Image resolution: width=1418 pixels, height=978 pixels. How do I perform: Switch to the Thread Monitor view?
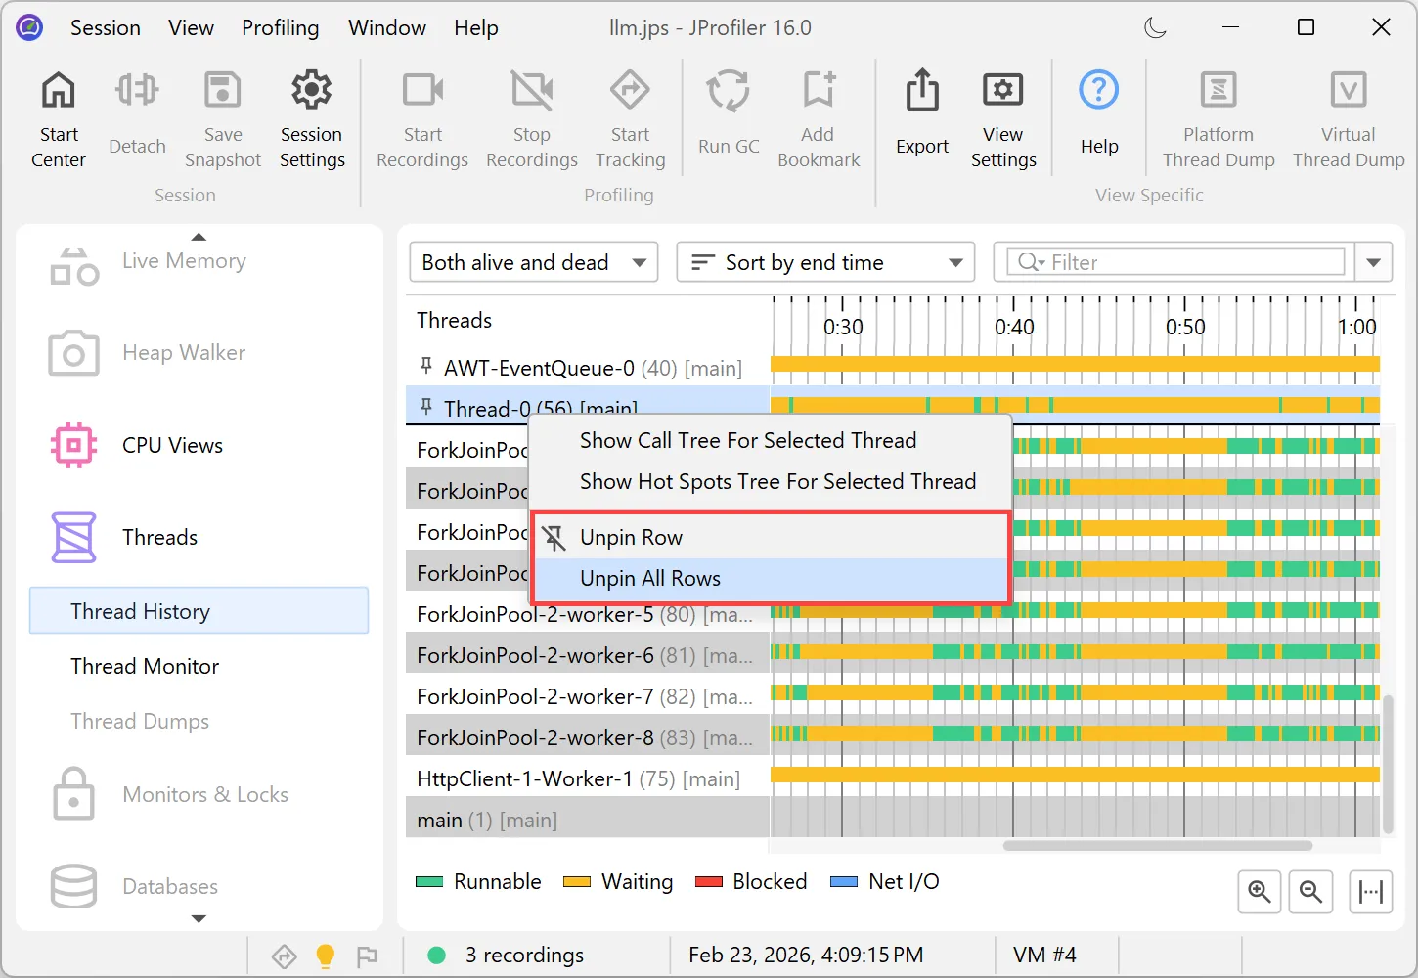(144, 666)
